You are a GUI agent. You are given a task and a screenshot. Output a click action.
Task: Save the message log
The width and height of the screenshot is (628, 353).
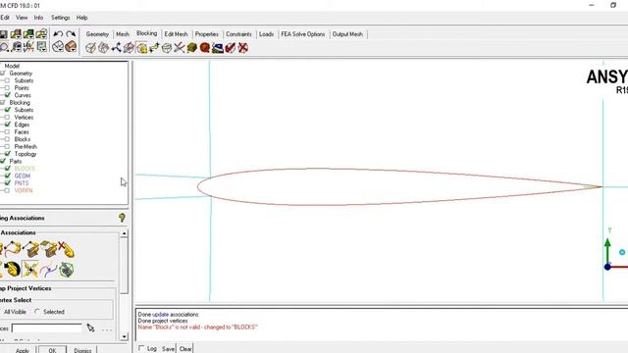(x=168, y=349)
